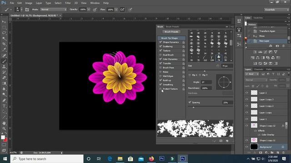Viewport: 291px width, 163px height.
Task: Select the Clone Stamp tool
Action: pyautogui.click(x=4, y=67)
